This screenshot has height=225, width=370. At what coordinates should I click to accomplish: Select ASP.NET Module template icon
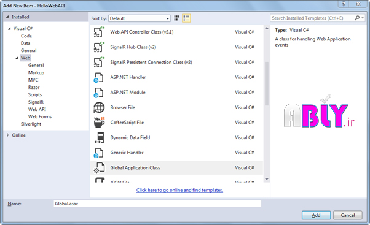click(x=99, y=93)
